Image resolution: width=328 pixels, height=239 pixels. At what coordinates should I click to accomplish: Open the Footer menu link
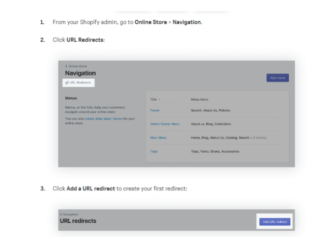(x=155, y=110)
